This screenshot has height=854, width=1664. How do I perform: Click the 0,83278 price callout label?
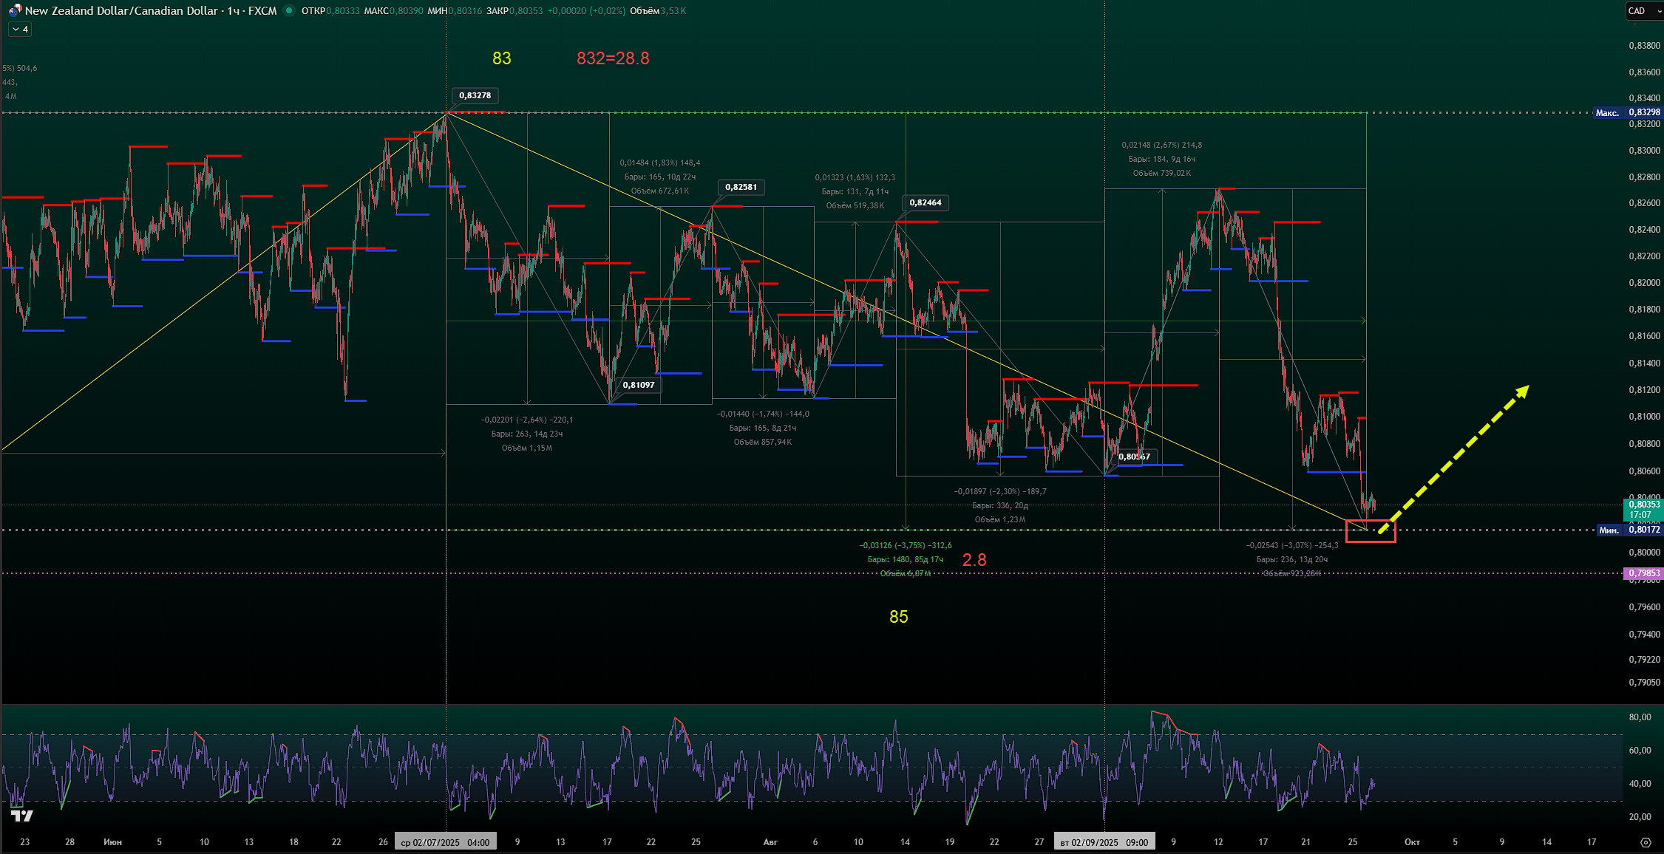(475, 95)
